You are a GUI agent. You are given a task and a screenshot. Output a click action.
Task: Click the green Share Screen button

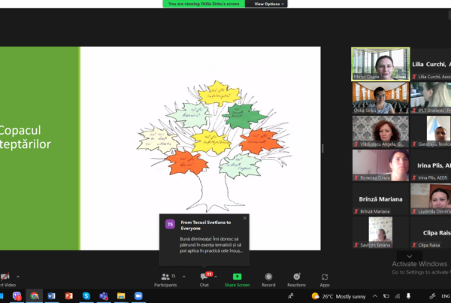point(236,279)
